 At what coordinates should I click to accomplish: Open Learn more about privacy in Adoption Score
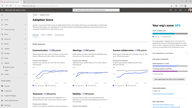[166, 107]
